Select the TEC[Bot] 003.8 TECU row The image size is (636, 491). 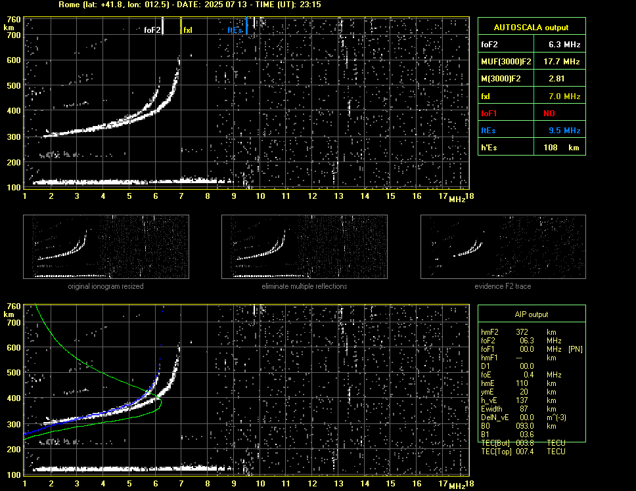[x=523, y=443]
